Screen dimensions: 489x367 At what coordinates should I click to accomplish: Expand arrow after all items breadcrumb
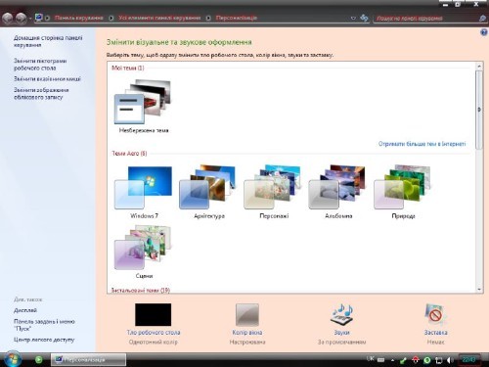click(x=208, y=18)
